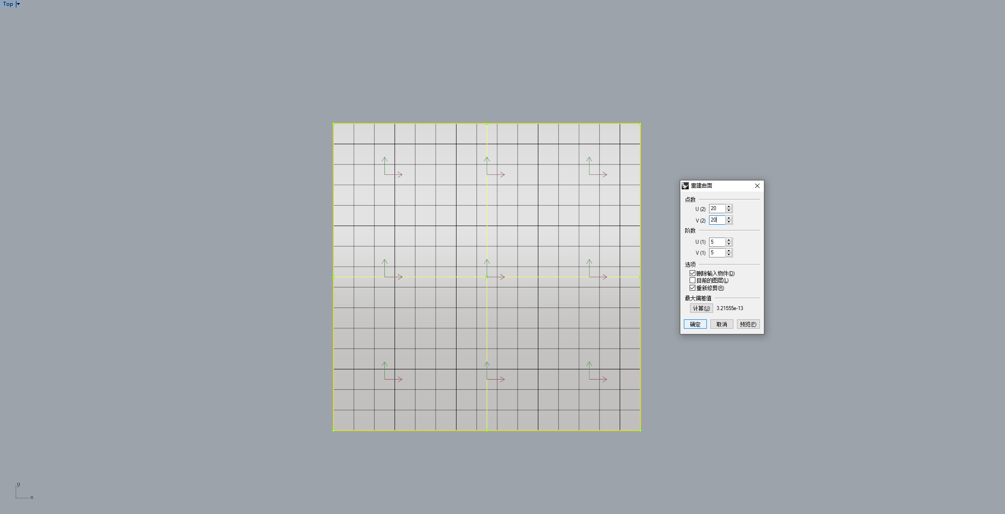1005x514 pixels.
Task: Increase point count U with the up arrow
Action: (729, 206)
